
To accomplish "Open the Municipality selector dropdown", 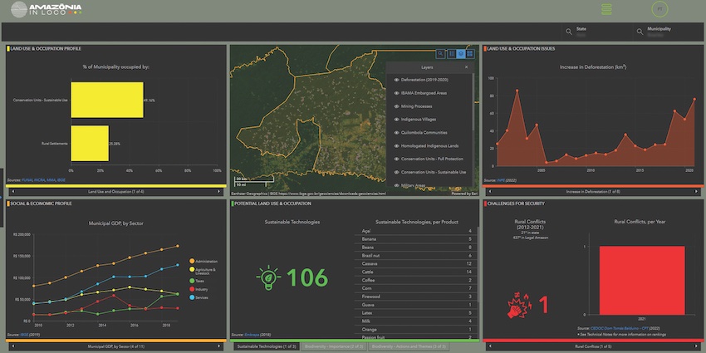I will (x=660, y=32).
